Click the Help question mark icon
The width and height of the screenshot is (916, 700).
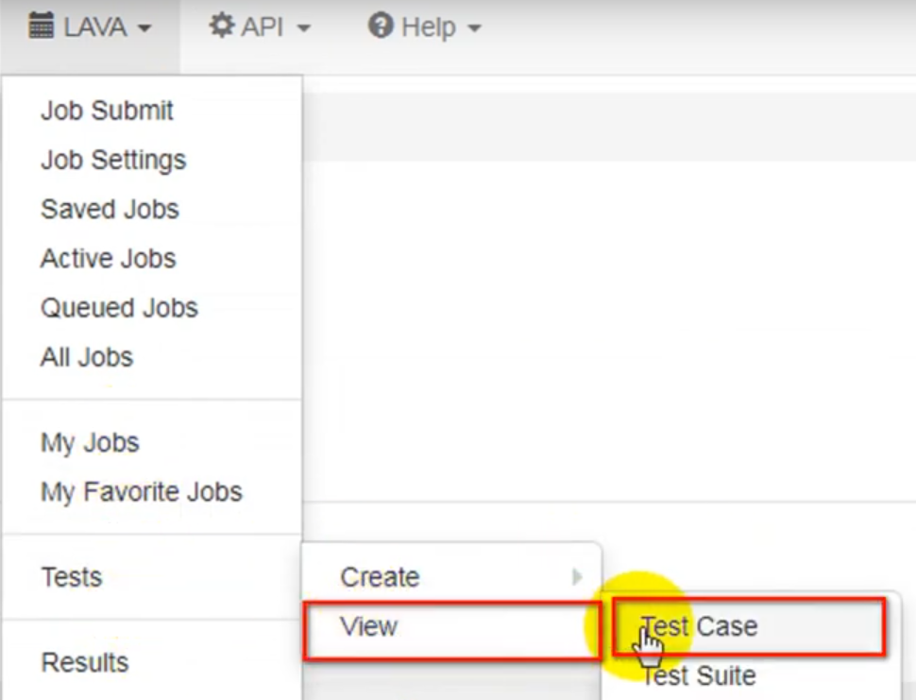pos(381,26)
